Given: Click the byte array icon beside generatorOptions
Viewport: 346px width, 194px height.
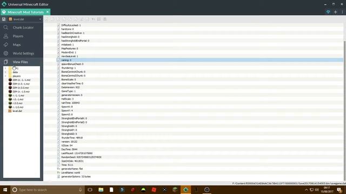Looking at the screenshot, I should click(58, 177).
